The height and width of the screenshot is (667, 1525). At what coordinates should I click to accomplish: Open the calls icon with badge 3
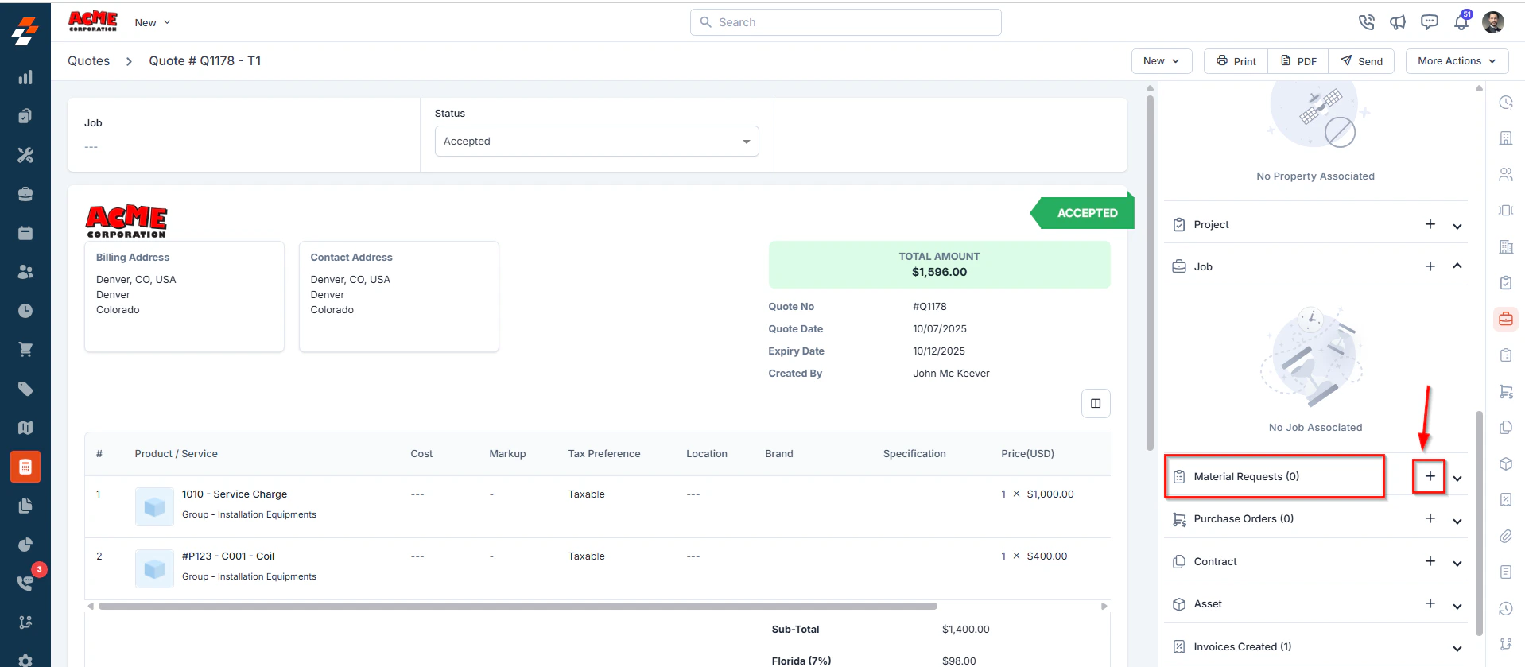click(x=25, y=583)
